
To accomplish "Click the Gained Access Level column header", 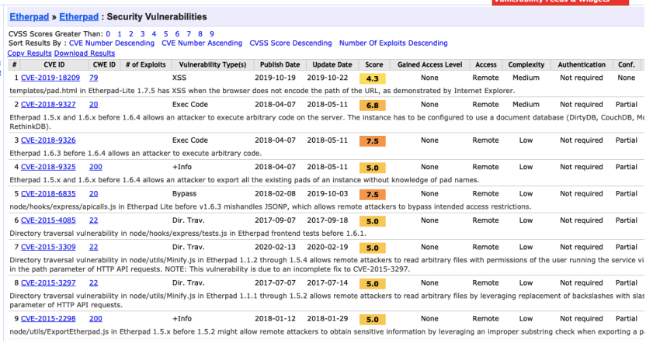I will pyautogui.click(x=429, y=64).
